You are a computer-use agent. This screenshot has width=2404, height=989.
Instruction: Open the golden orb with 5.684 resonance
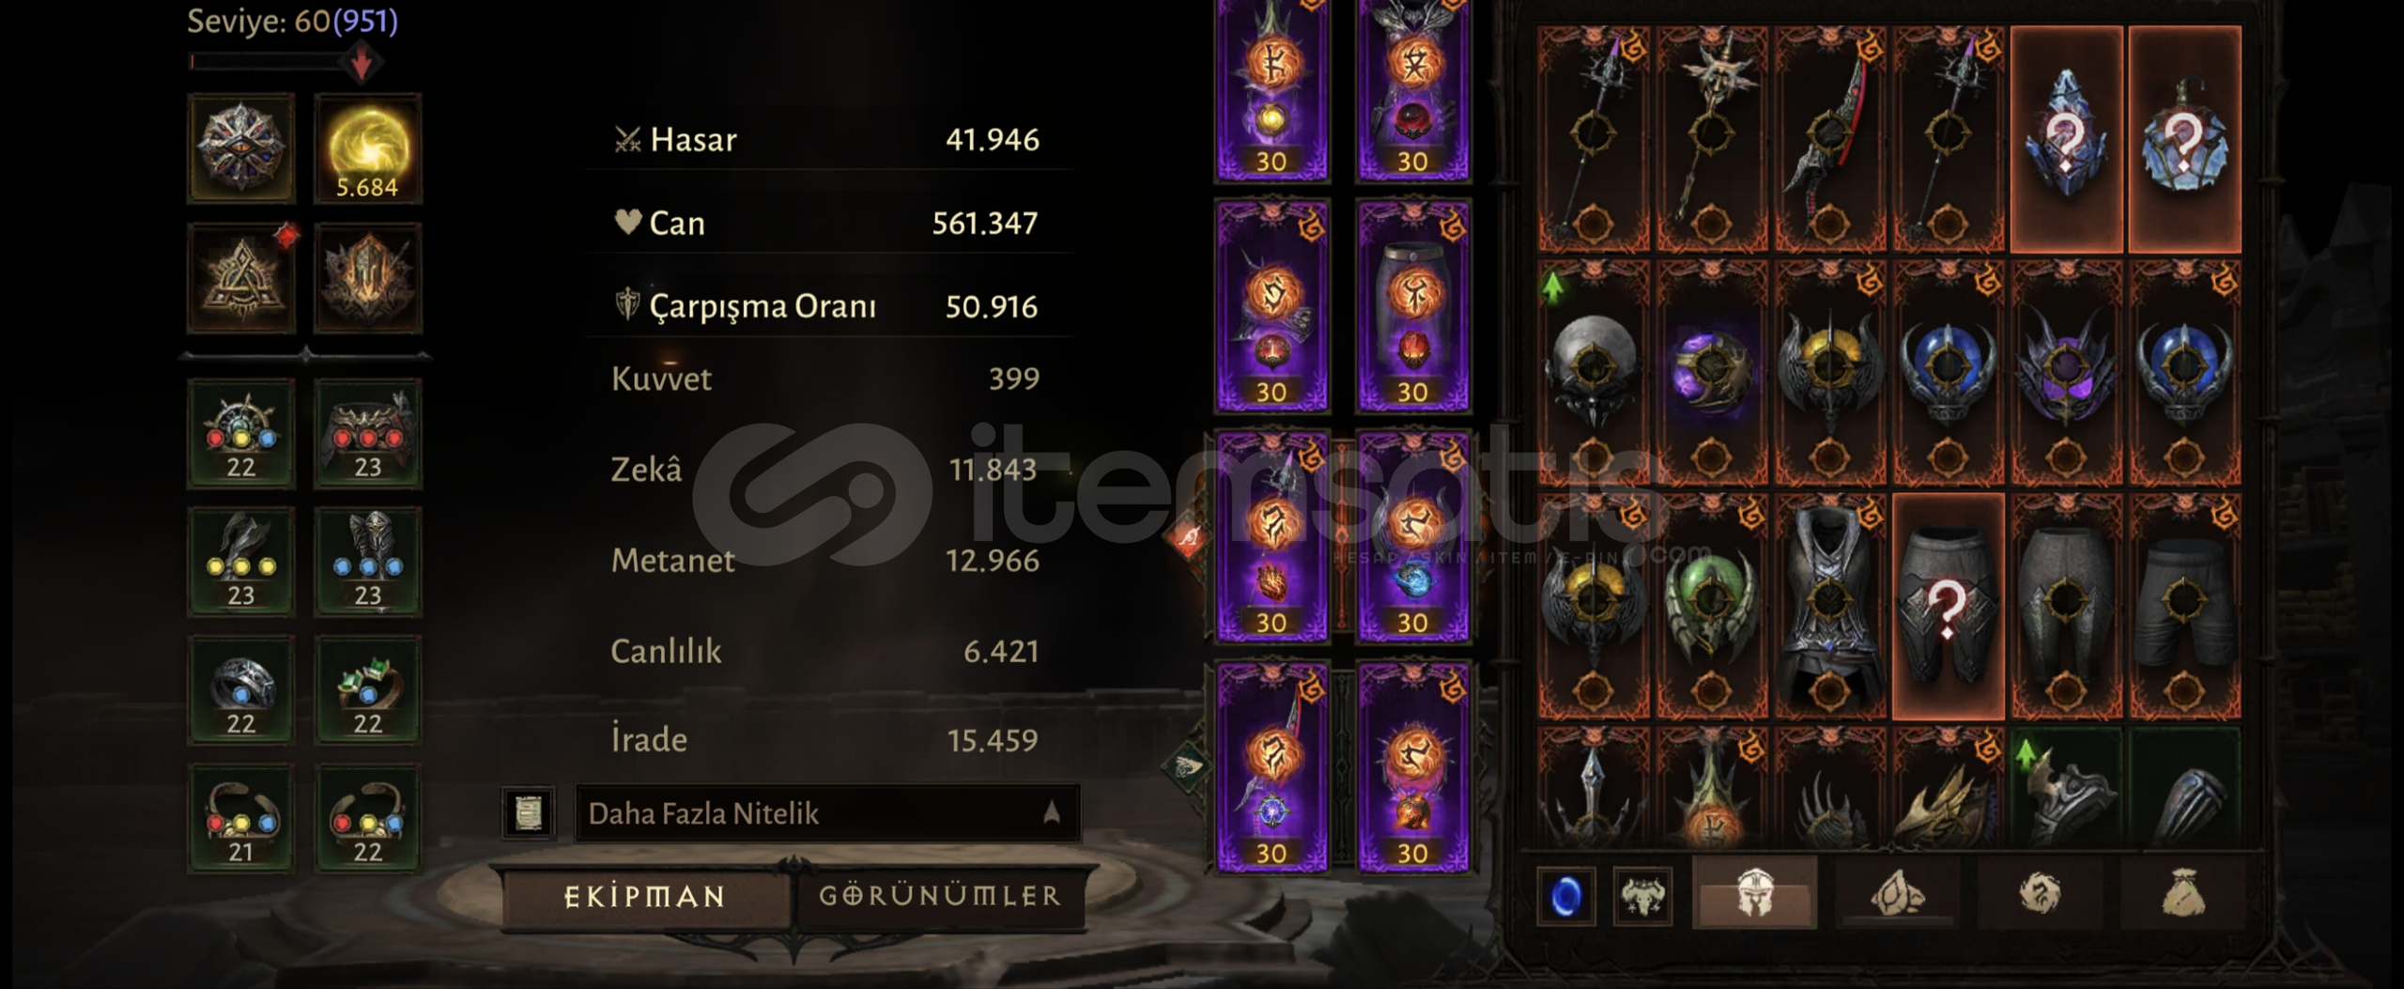pos(367,148)
